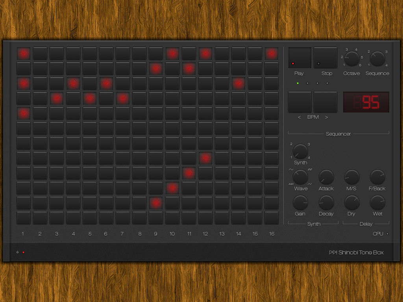The height and width of the screenshot is (302, 403).
Task: Activate pad in row 7, step 13
Action: click(x=222, y=143)
